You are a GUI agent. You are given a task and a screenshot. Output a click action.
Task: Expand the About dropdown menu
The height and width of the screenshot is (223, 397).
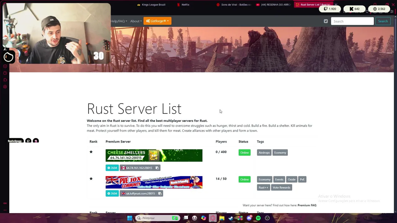coord(136,21)
